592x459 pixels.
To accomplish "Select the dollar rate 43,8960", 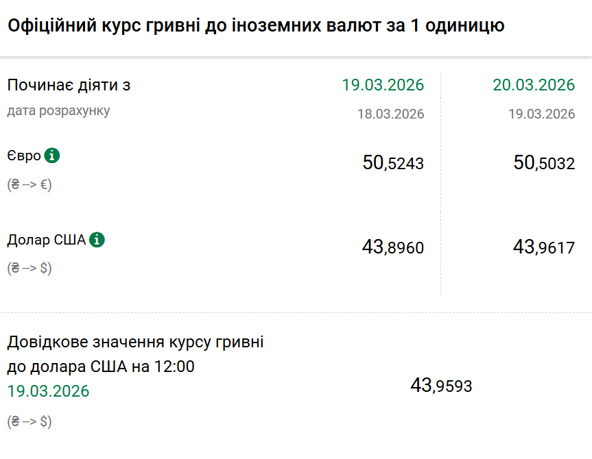I will [x=393, y=247].
